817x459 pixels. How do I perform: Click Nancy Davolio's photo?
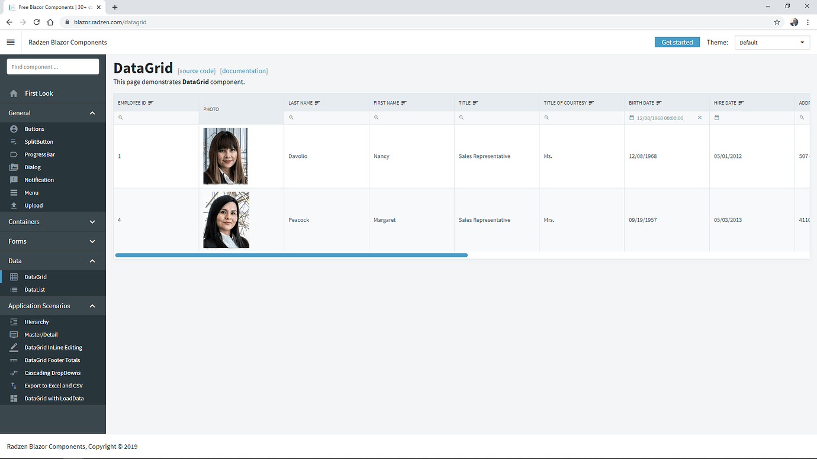point(226,156)
